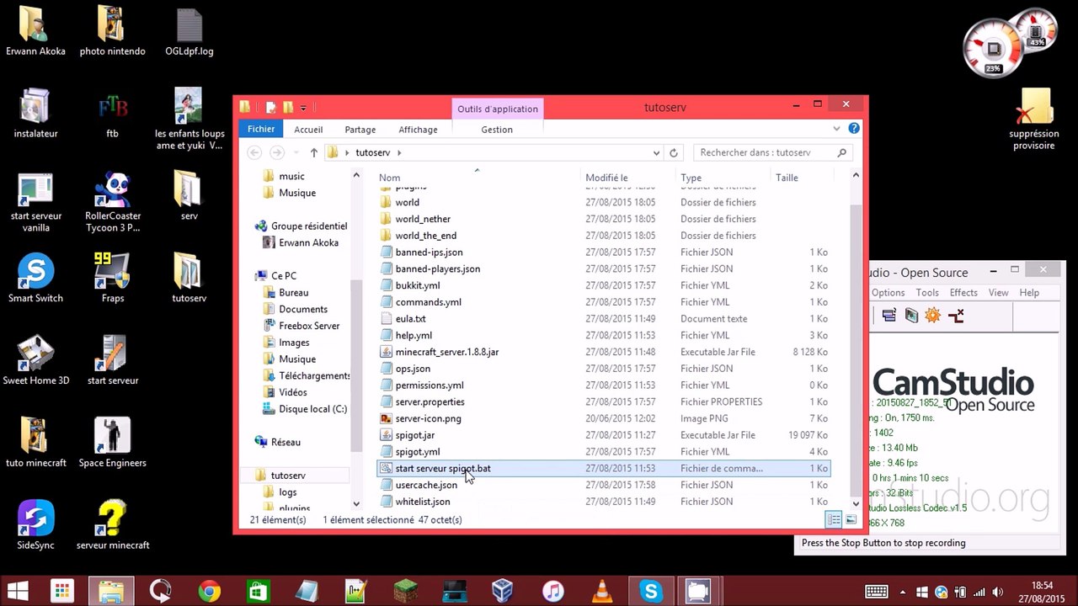Open CamStudio options gear icon

coord(932,316)
